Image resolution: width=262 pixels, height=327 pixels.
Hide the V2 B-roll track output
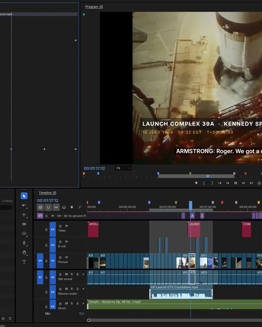tap(66, 242)
